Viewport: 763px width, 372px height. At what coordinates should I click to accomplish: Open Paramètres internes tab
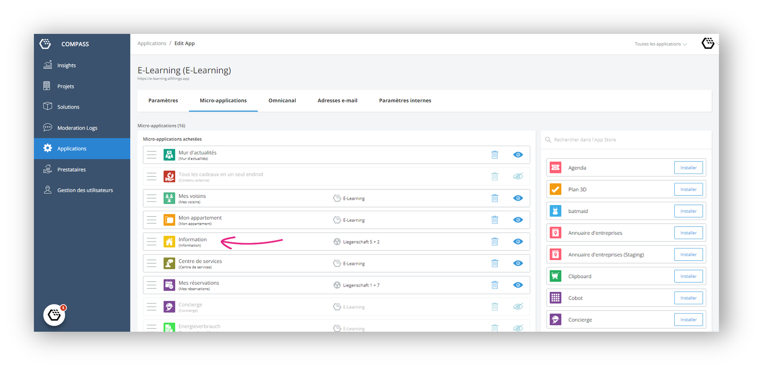click(x=405, y=101)
